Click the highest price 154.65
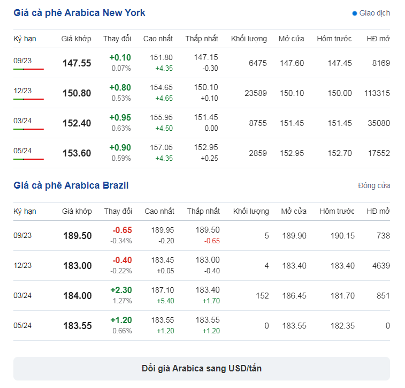The width and height of the screenshot is (405, 388). [x=161, y=87]
